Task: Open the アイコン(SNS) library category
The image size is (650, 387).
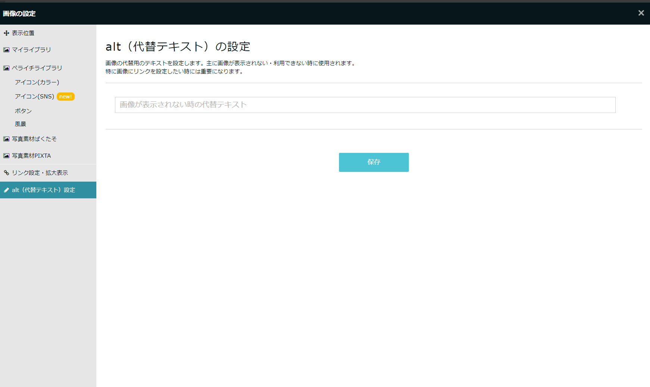Action: coord(34,96)
